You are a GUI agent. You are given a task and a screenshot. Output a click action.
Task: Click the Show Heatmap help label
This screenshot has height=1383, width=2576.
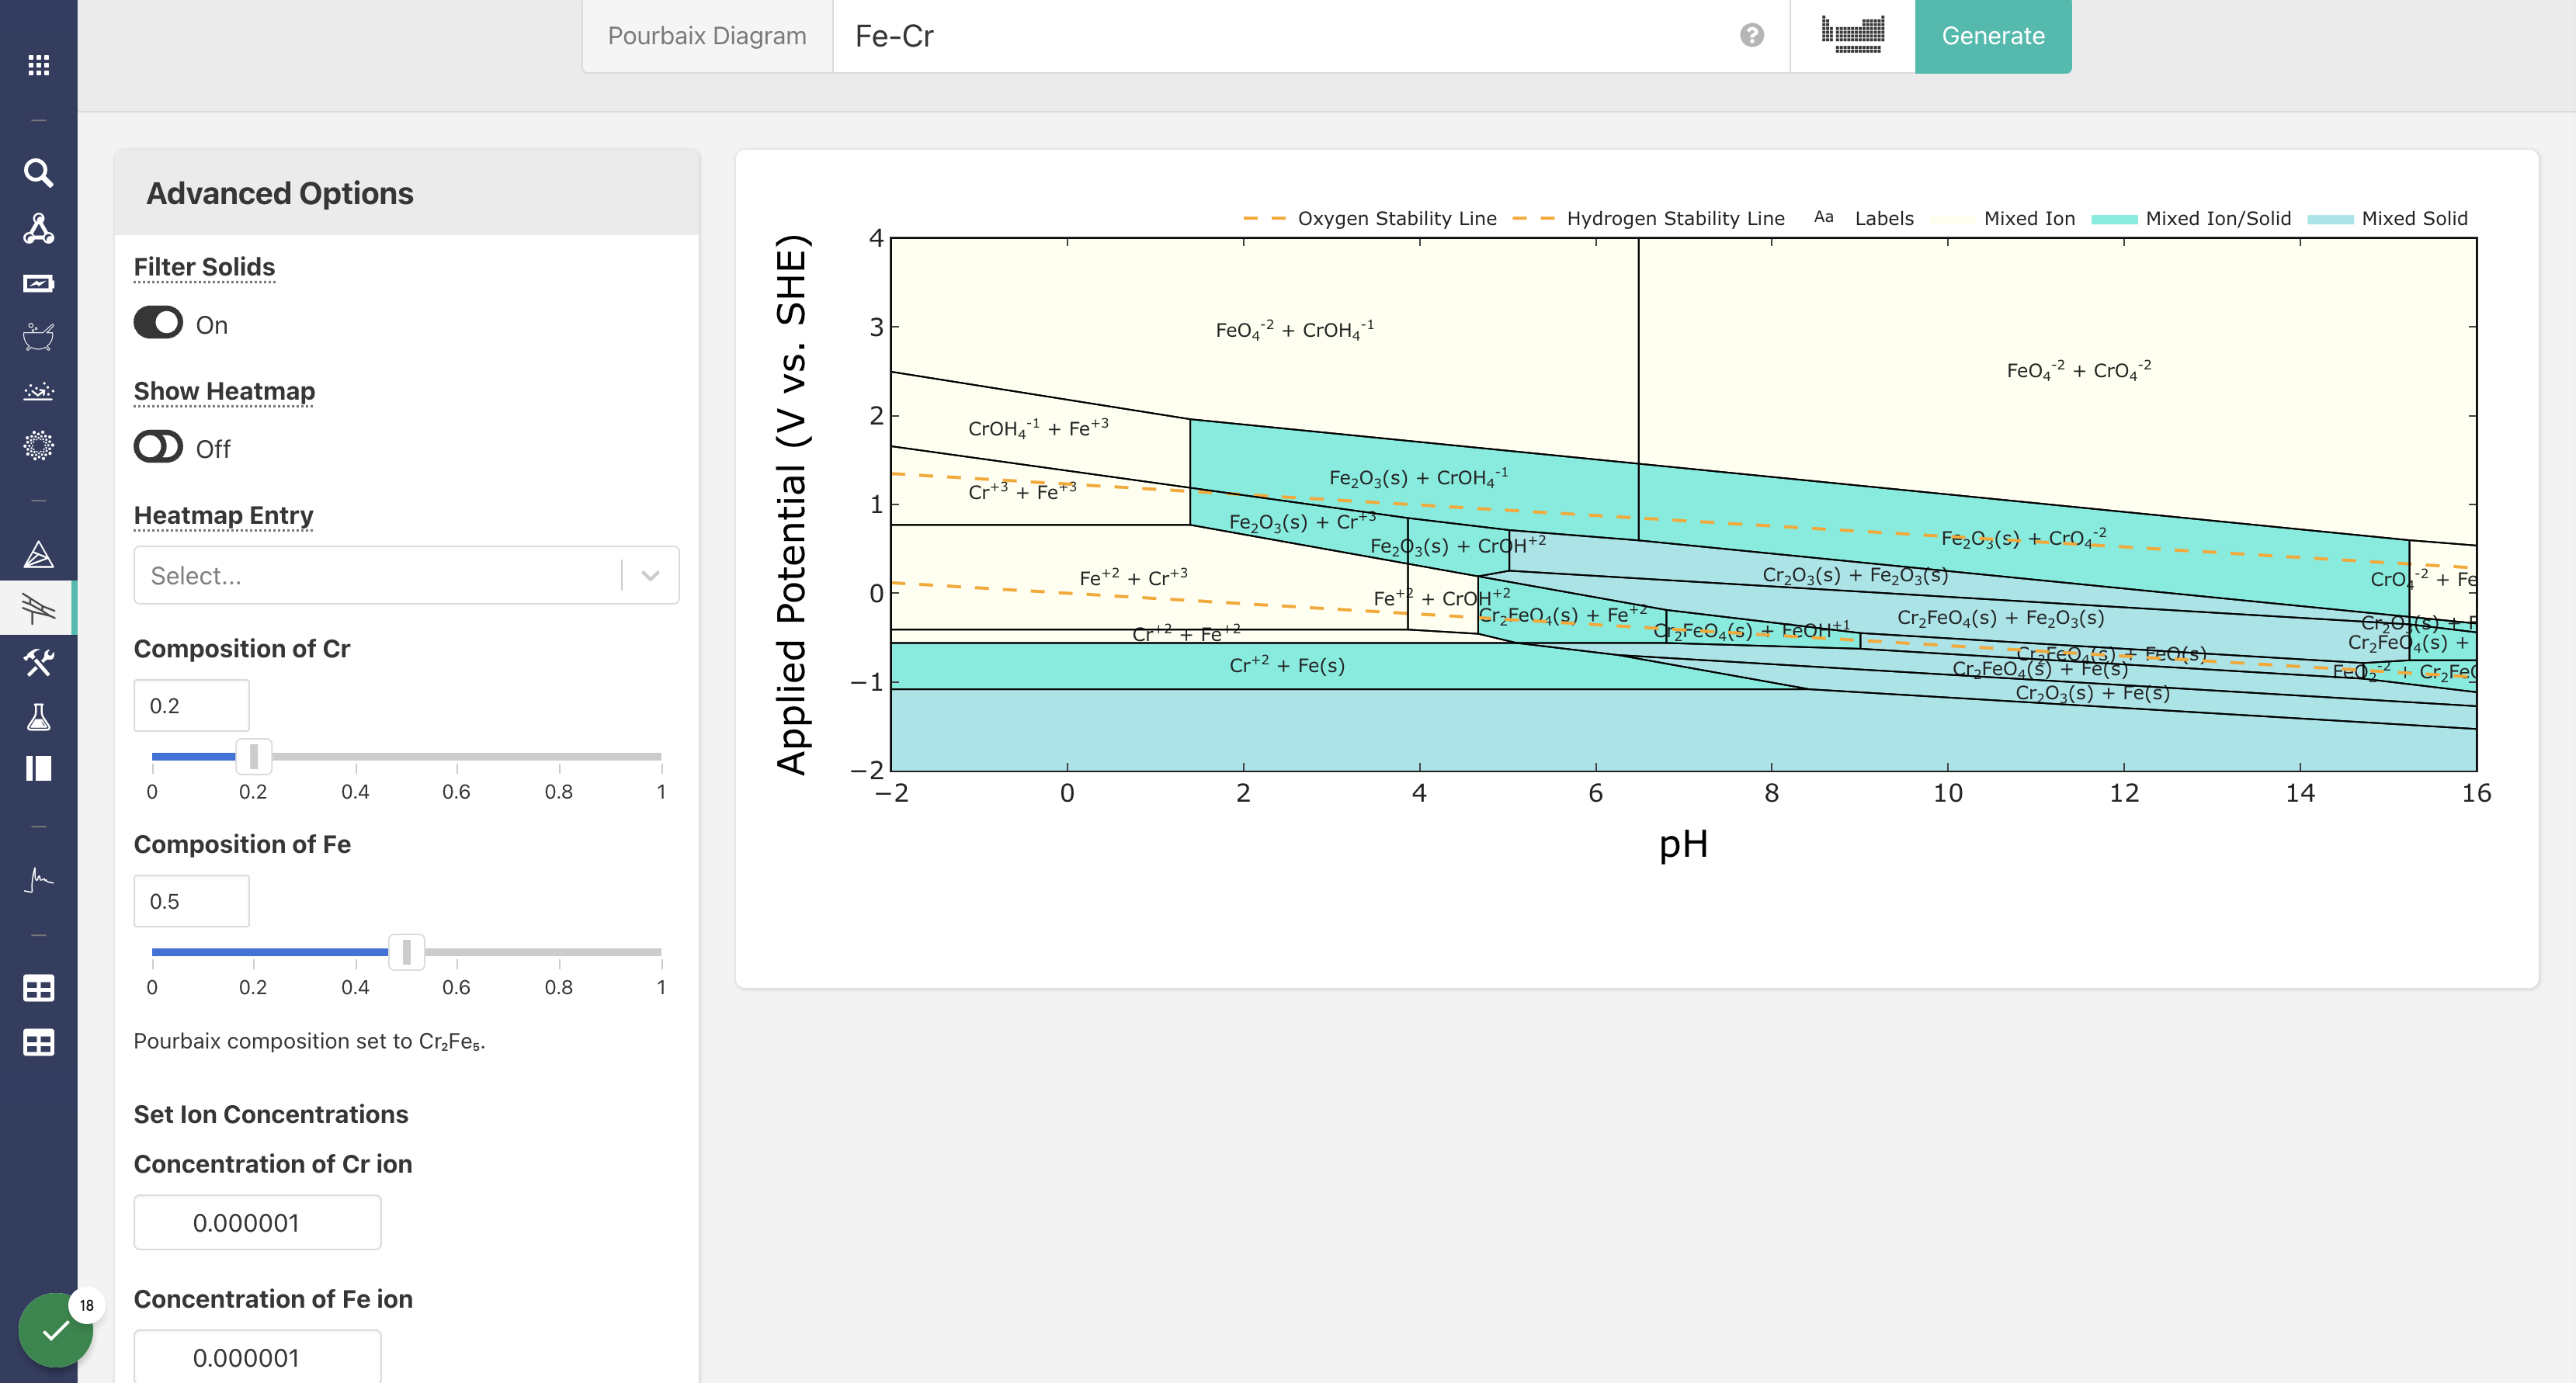pos(224,391)
